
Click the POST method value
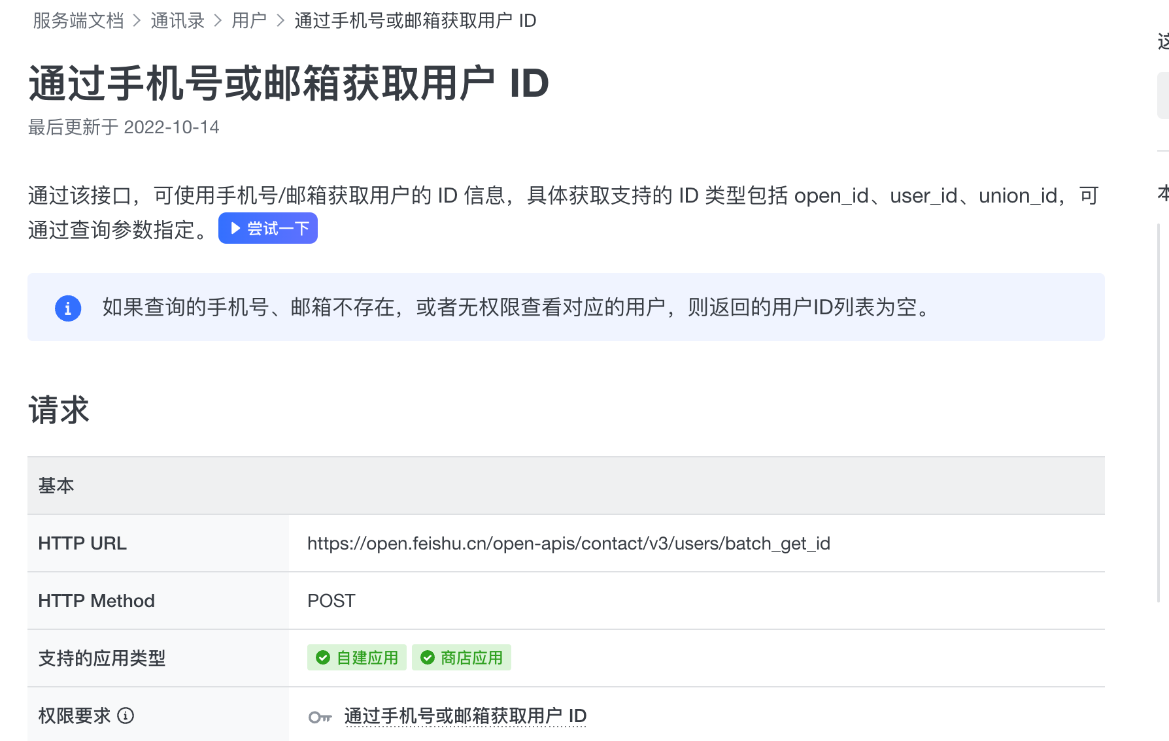pos(331,601)
